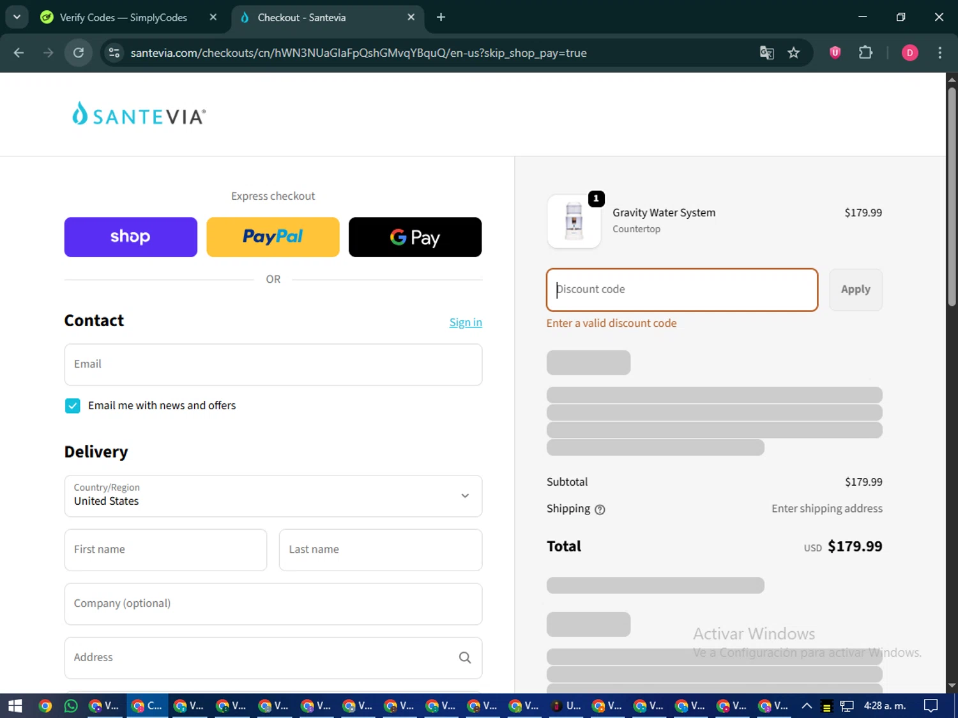Focus the Company (optional) field
The width and height of the screenshot is (958, 718).
pyautogui.click(x=273, y=604)
